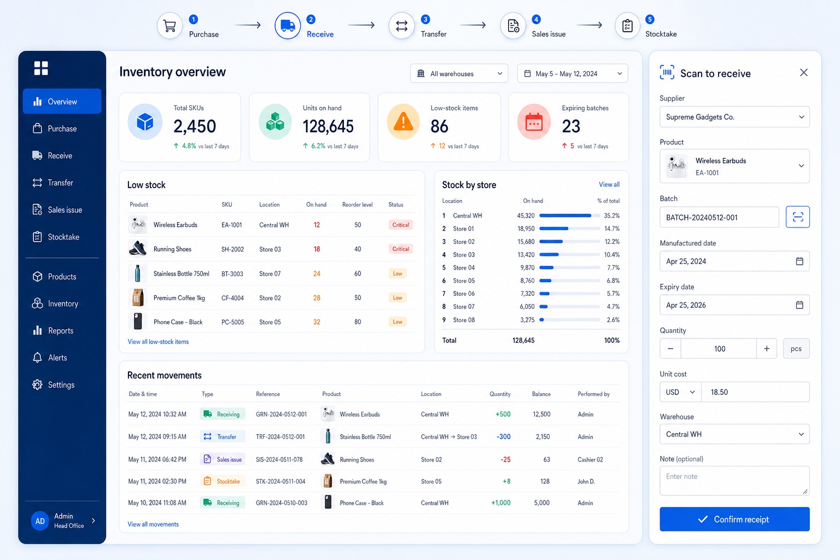
Task: Open View all low-stock items link
Action: [x=158, y=342]
